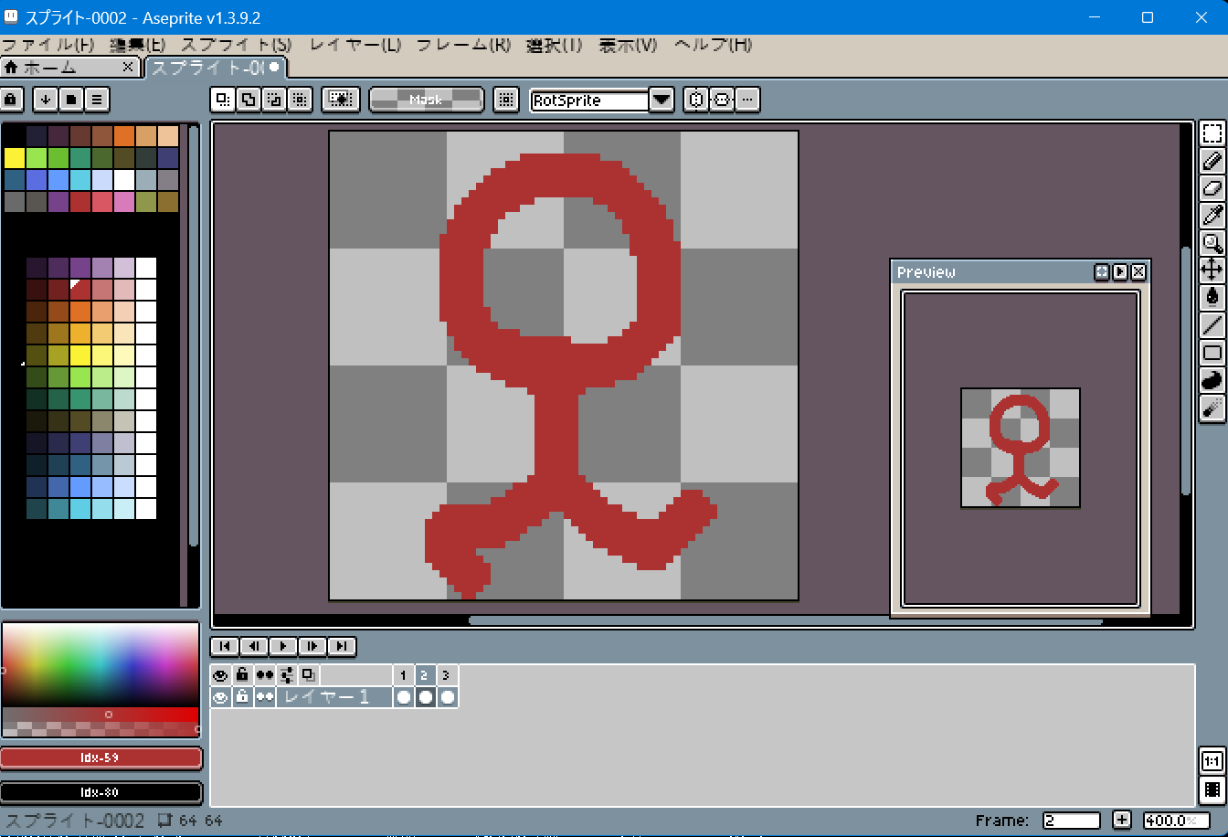Viewport: 1228px width, 837px height.
Task: Lock the レイヤー 1 layer
Action: [x=242, y=697]
